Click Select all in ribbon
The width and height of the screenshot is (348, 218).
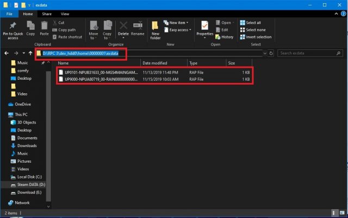(x=253, y=23)
